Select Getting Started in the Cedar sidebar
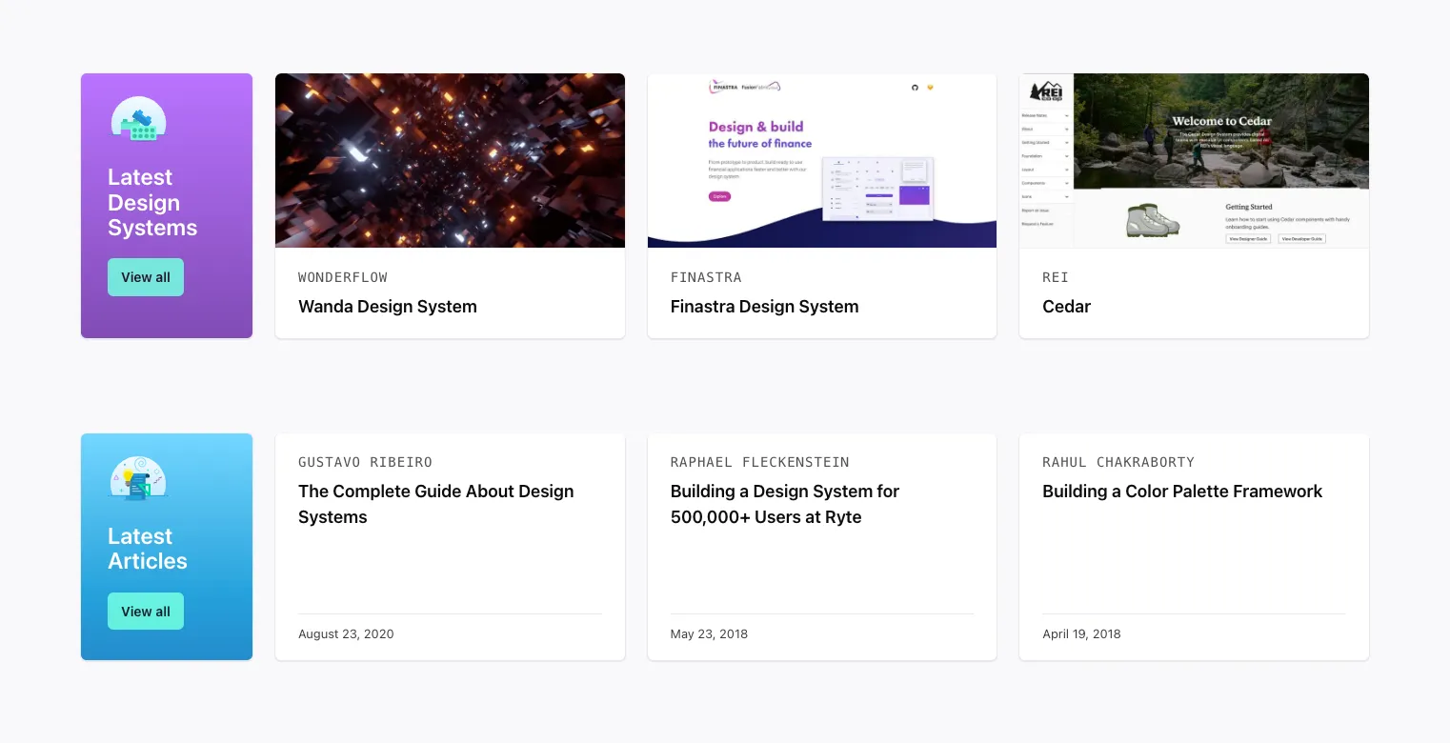Image resolution: width=1450 pixels, height=743 pixels. (1046, 142)
